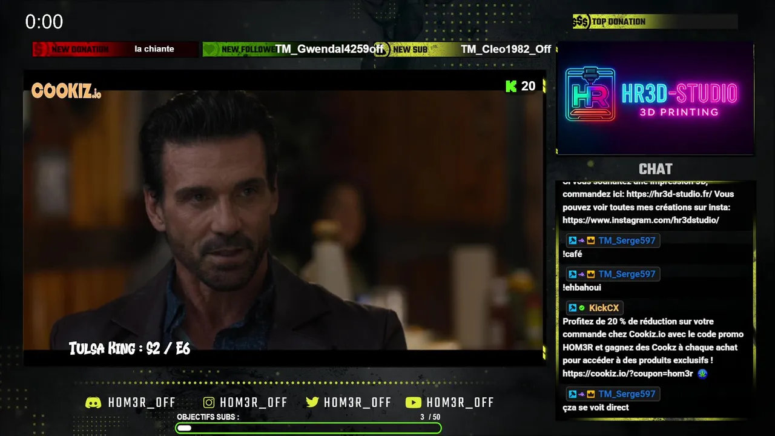Click the 'NEW FOLLOWER' label
The height and width of the screenshot is (436, 775).
[x=248, y=50]
